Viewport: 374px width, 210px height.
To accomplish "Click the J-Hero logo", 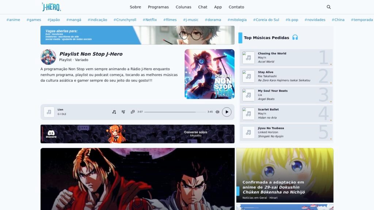I will 51,7.
